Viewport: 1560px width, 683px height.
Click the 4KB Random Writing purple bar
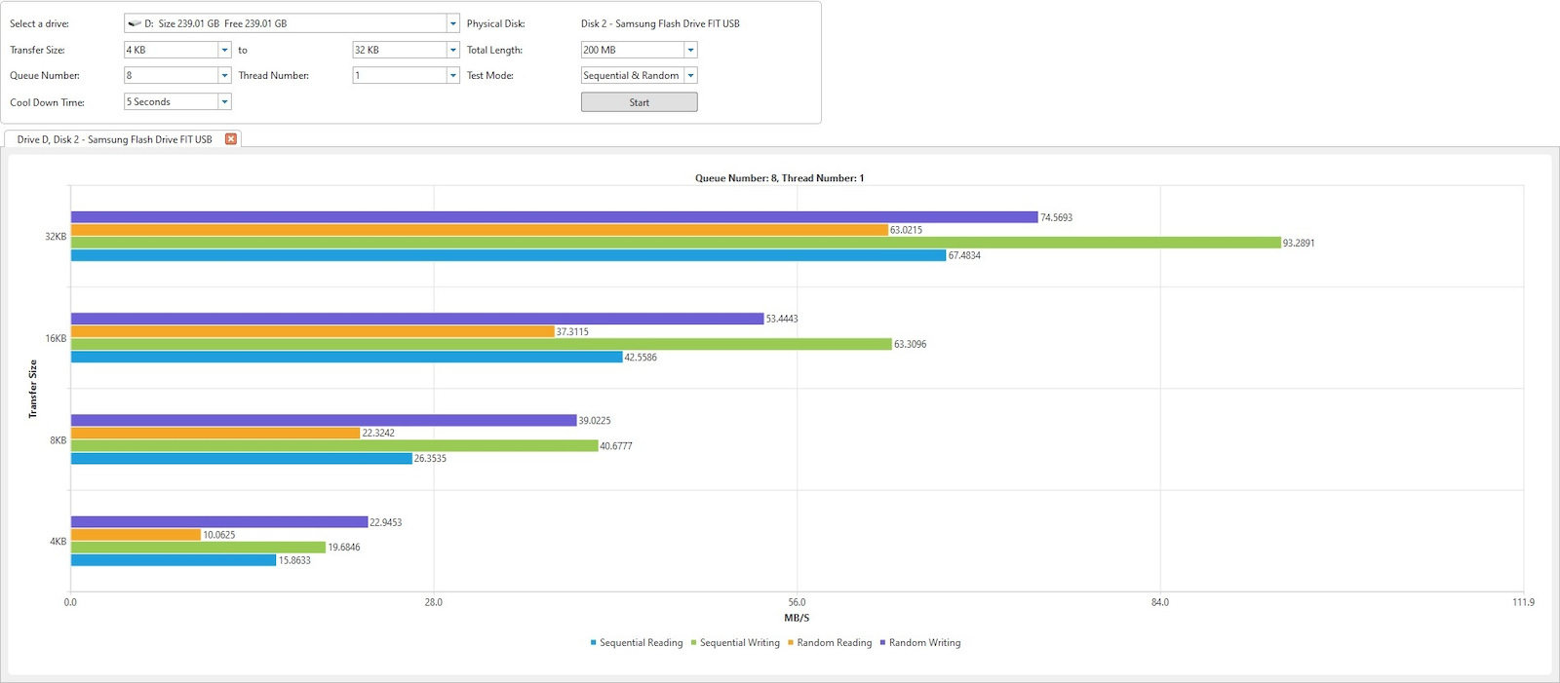coord(218,522)
